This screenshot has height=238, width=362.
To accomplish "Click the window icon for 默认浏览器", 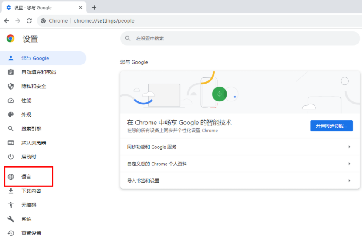I will click(10, 143).
